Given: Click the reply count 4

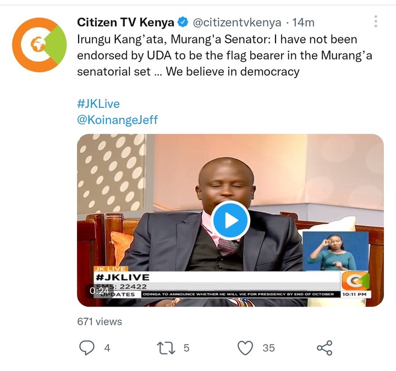Looking at the screenshot, I should 107,348.
